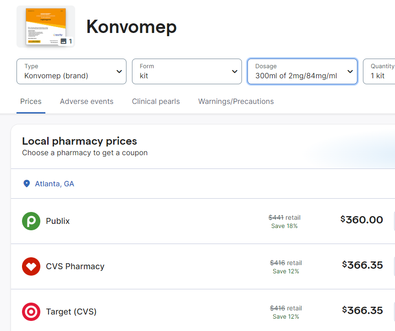Switch to the Adverse events tab

click(87, 102)
